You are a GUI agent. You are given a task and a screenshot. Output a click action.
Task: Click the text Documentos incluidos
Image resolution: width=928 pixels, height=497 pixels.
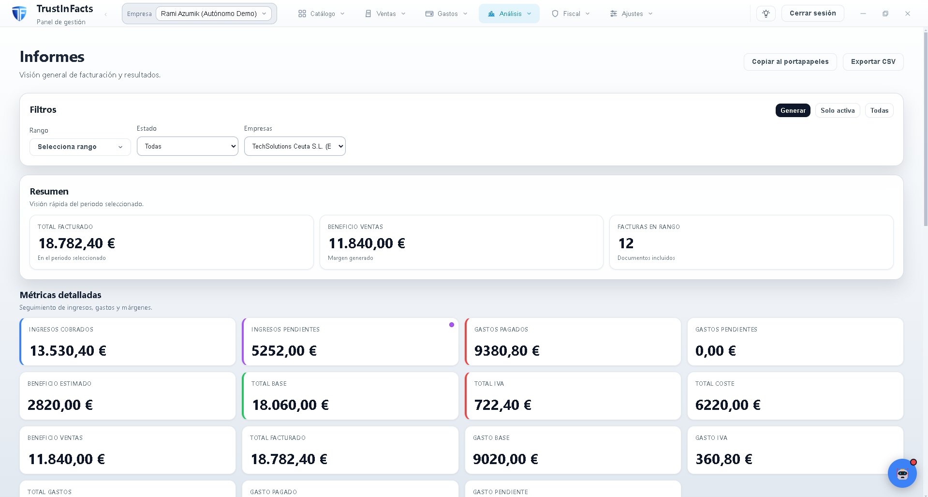coord(646,258)
